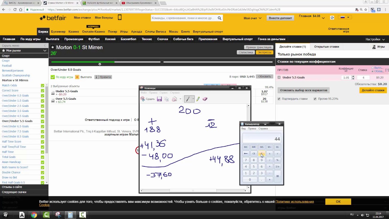Select the Eraser tool in Snipping Tool
389x219 pixels.
[x=205, y=99]
